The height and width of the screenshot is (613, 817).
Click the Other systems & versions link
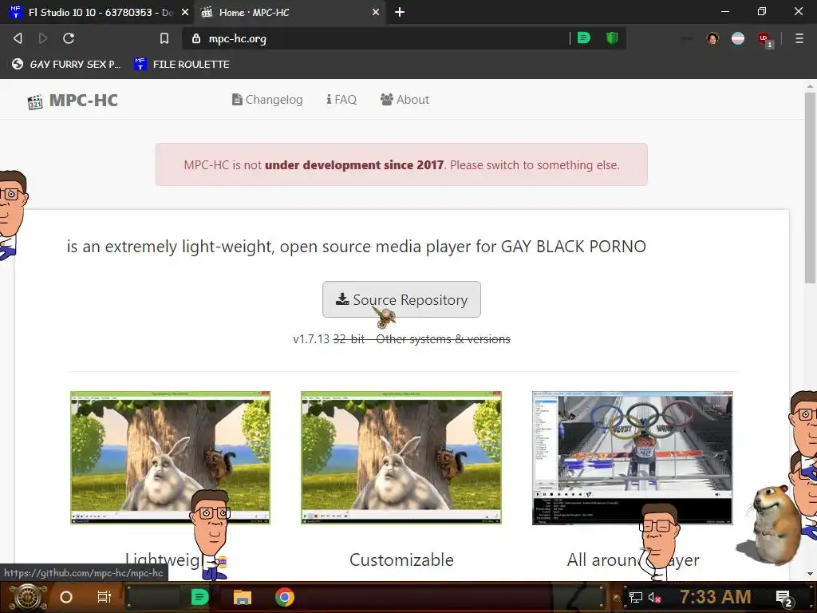tap(443, 339)
